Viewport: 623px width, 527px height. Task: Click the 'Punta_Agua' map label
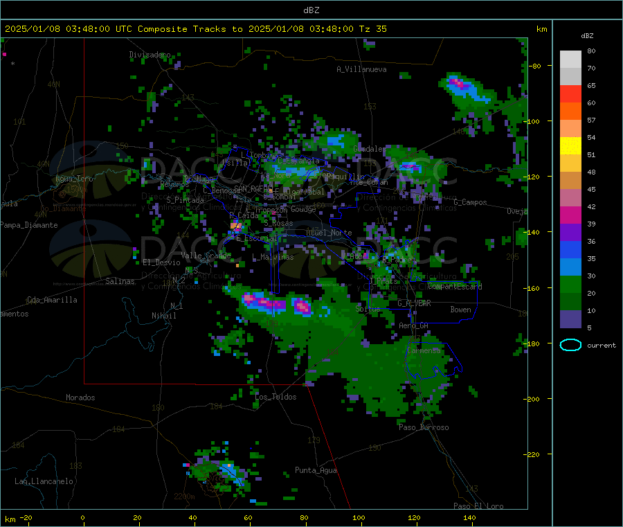(316, 471)
